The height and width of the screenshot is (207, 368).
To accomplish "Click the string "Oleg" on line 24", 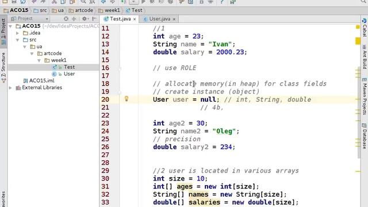I will click(x=224, y=131).
